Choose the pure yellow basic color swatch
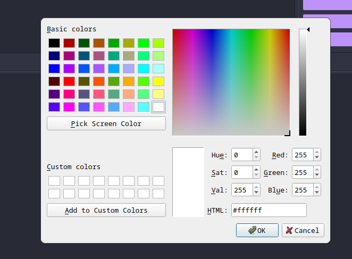The height and width of the screenshot is (259, 352). click(x=158, y=81)
